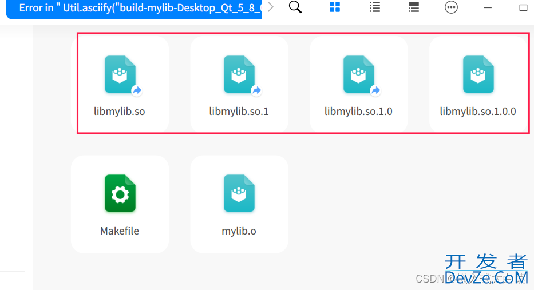Open the more options ellipsis menu
The image size is (534, 290).
click(x=451, y=7)
